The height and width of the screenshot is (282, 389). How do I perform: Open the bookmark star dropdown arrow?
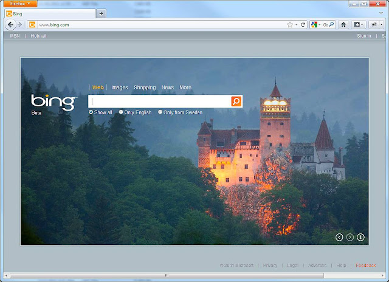(296, 25)
